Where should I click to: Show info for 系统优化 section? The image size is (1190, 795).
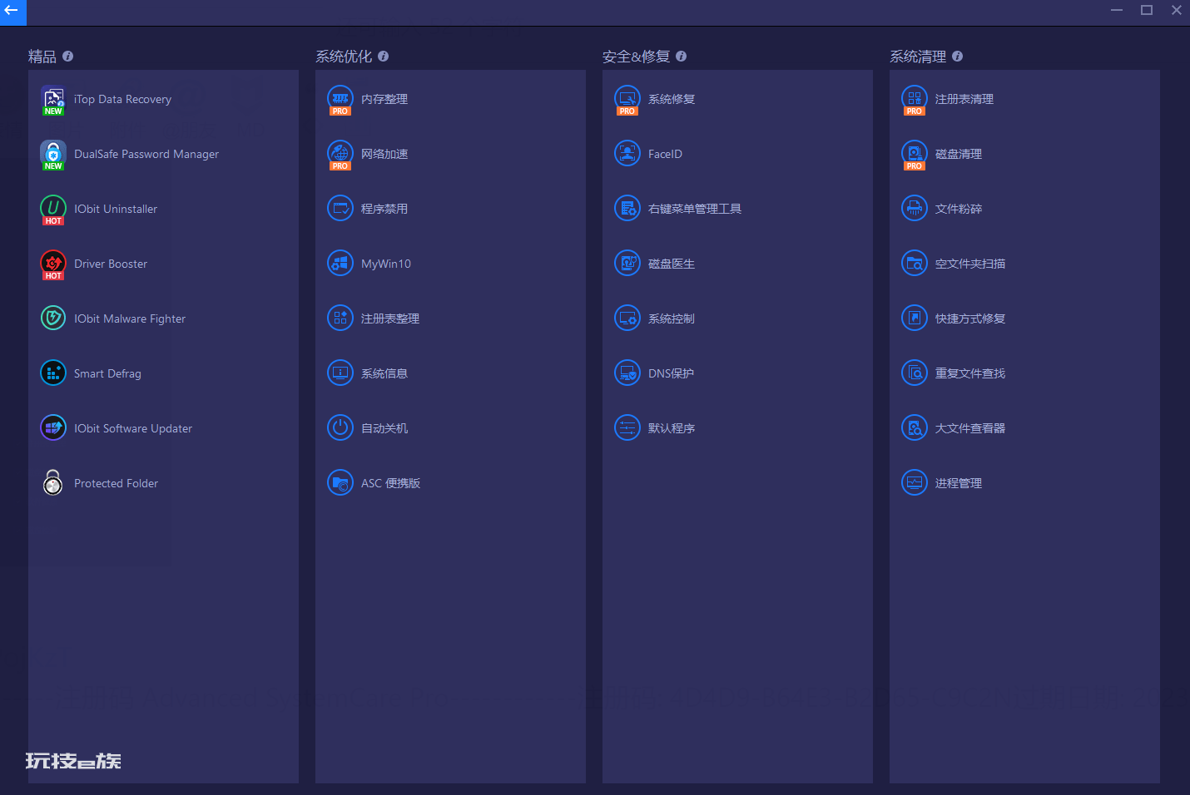point(384,57)
